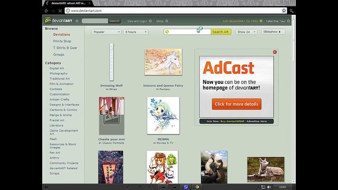Open Prints Shop in Browse section
The image size is (338, 190).
62,41
